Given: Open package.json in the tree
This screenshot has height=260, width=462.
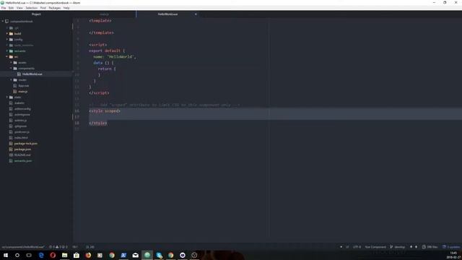Looking at the screenshot, I should click(x=22, y=149).
